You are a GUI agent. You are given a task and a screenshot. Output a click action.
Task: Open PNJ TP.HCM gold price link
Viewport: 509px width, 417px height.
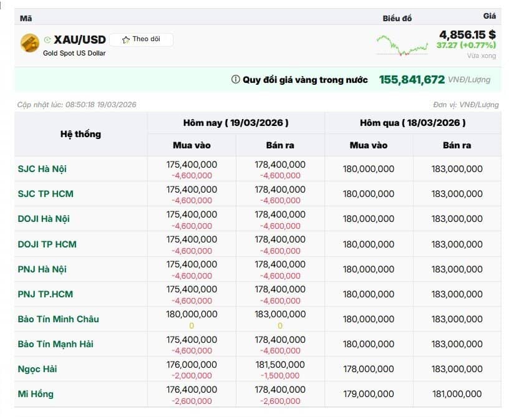pyautogui.click(x=45, y=294)
